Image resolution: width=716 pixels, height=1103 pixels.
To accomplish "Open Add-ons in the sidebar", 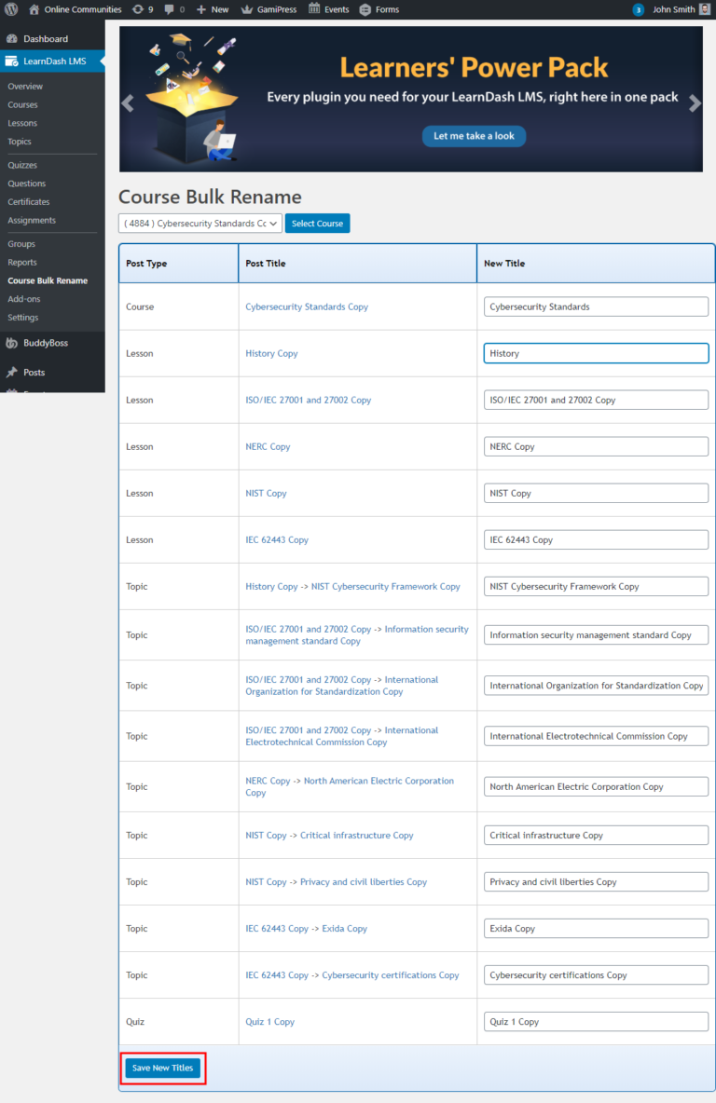I will pyautogui.click(x=24, y=299).
